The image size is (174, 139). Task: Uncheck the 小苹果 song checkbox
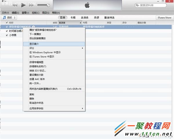[x=7, y=35]
